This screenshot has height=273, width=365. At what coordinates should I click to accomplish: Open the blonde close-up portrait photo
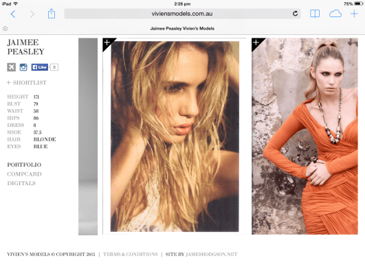pyautogui.click(x=175, y=136)
